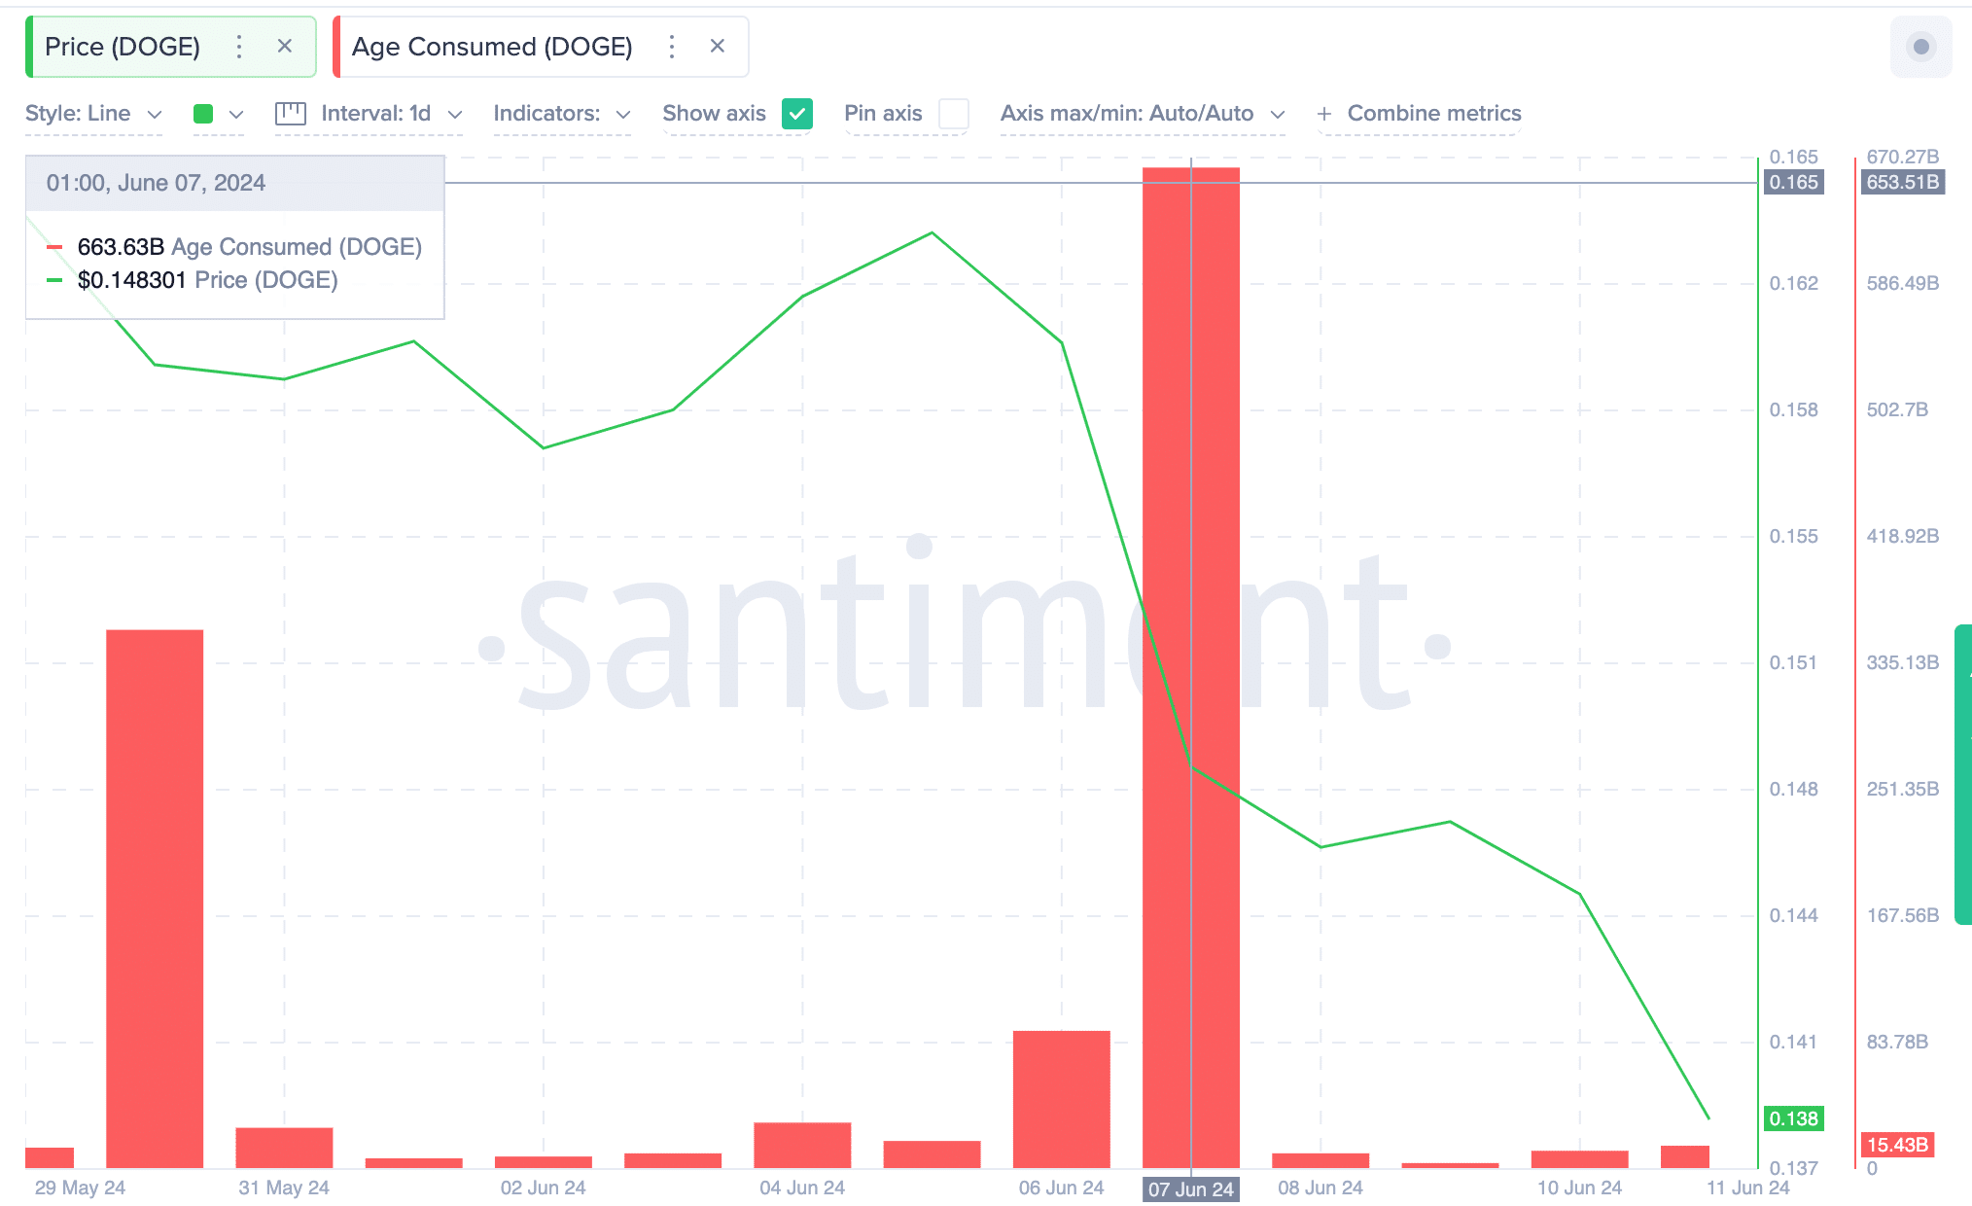Viewport: 1972px width, 1206px height.
Task: Click the 0.151 price axis label
Action: (x=1794, y=662)
